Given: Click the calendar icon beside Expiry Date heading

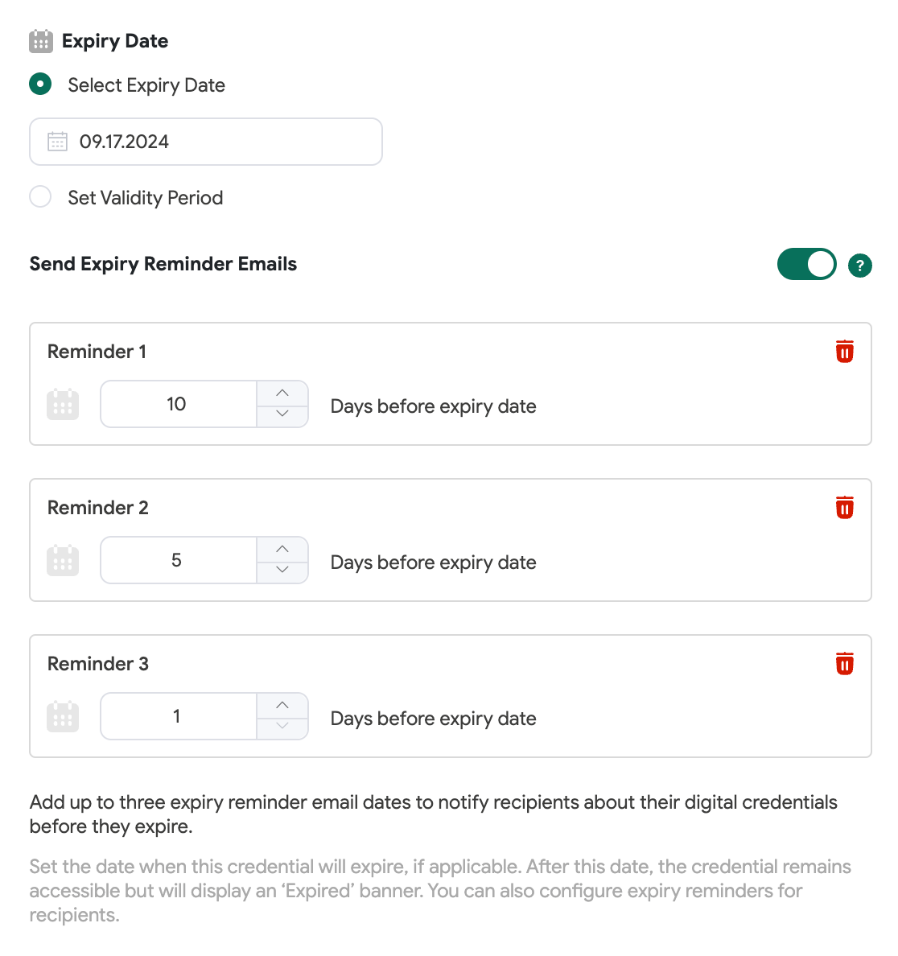Looking at the screenshot, I should click(41, 40).
